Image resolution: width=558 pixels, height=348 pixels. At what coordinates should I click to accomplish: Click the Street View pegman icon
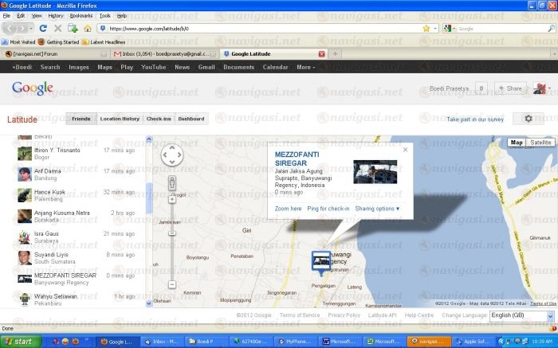172,184
